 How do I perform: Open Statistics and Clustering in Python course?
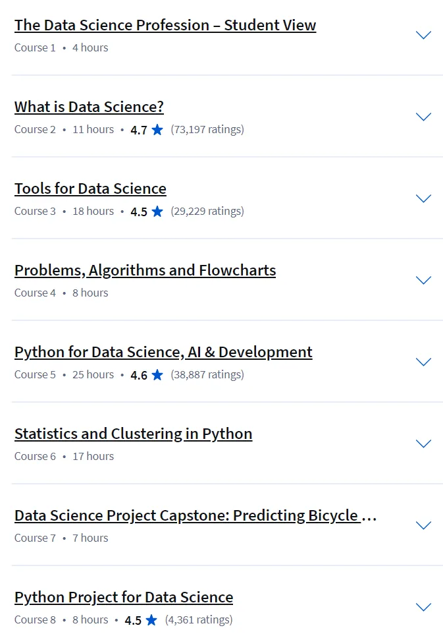tap(133, 434)
